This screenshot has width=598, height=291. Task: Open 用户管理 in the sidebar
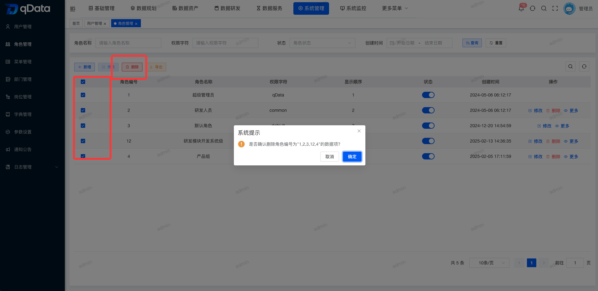tap(32, 27)
